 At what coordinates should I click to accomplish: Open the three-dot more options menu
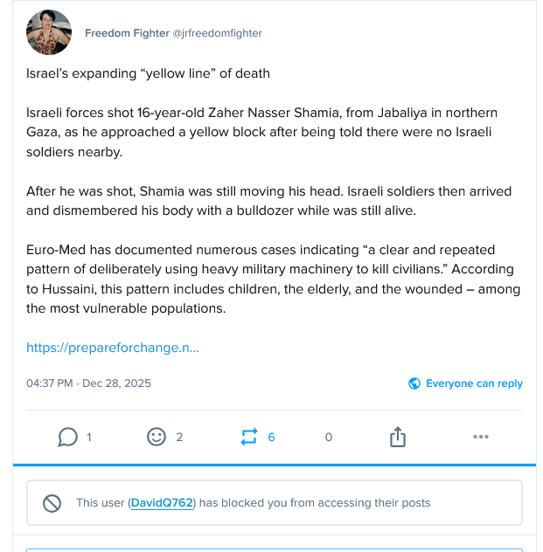pyautogui.click(x=480, y=437)
